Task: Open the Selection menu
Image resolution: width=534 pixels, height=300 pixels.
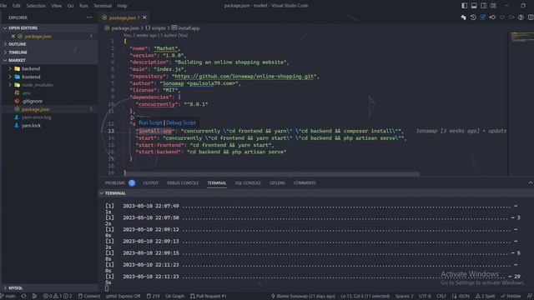Action: pos(36,6)
